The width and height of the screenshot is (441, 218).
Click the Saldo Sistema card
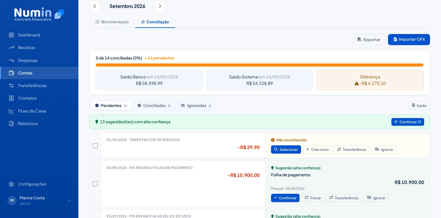(x=260, y=80)
